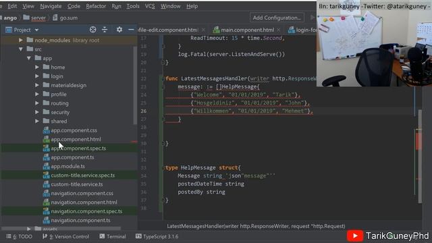Click line number 26 in gutter

[144, 111]
